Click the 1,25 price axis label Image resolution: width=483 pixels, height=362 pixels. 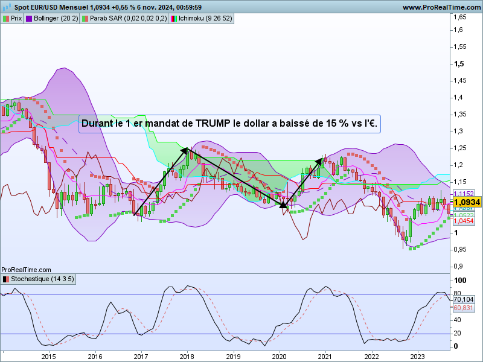pyautogui.click(x=460, y=148)
